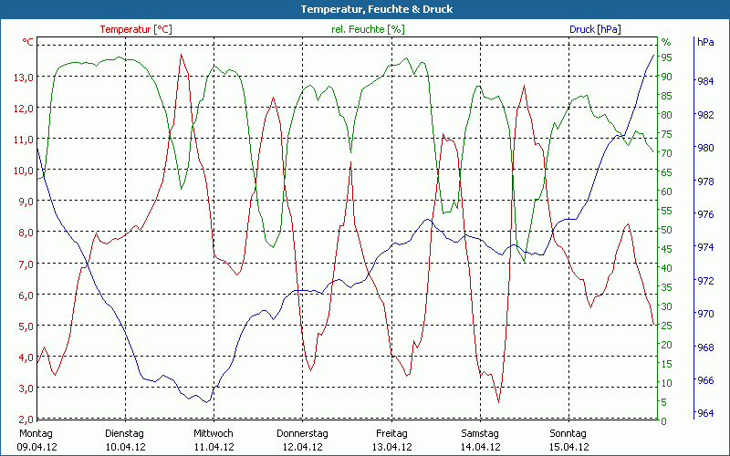Click the 966 hPa pressure axis value

[705, 380]
